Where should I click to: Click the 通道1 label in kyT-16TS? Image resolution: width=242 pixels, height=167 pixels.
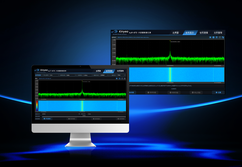pos(36,79)
